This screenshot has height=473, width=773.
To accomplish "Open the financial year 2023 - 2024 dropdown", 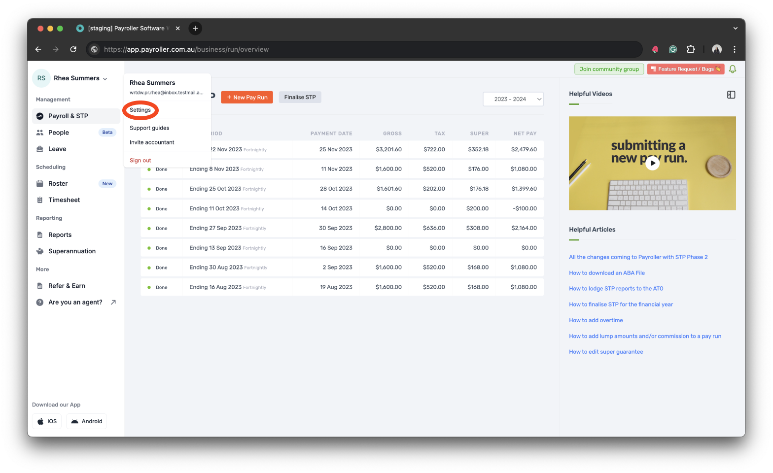I will 513,99.
